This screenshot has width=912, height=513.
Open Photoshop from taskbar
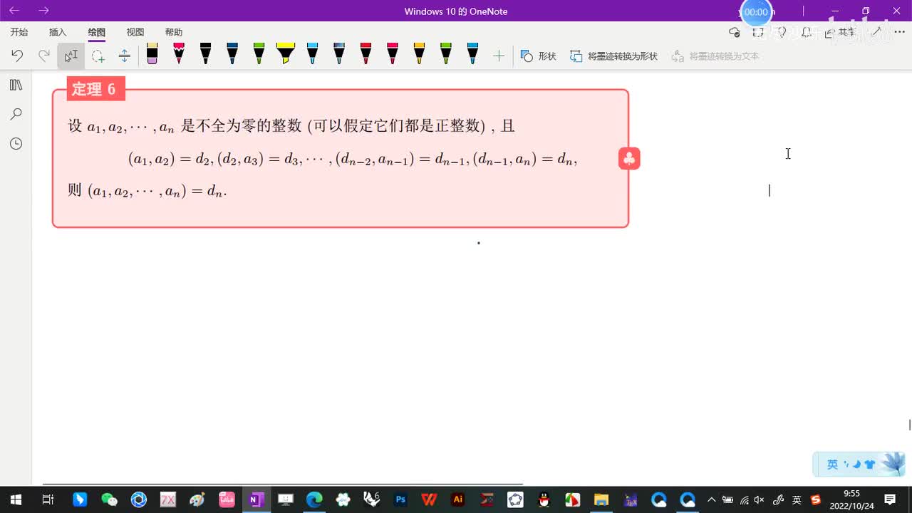pyautogui.click(x=400, y=500)
